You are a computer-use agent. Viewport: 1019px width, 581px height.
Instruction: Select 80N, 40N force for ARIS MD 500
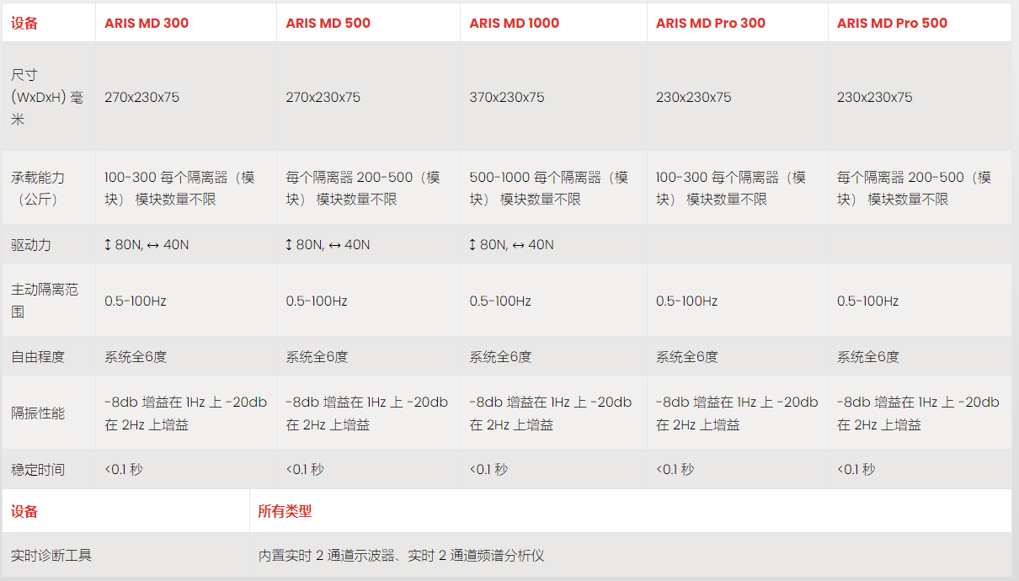click(328, 244)
